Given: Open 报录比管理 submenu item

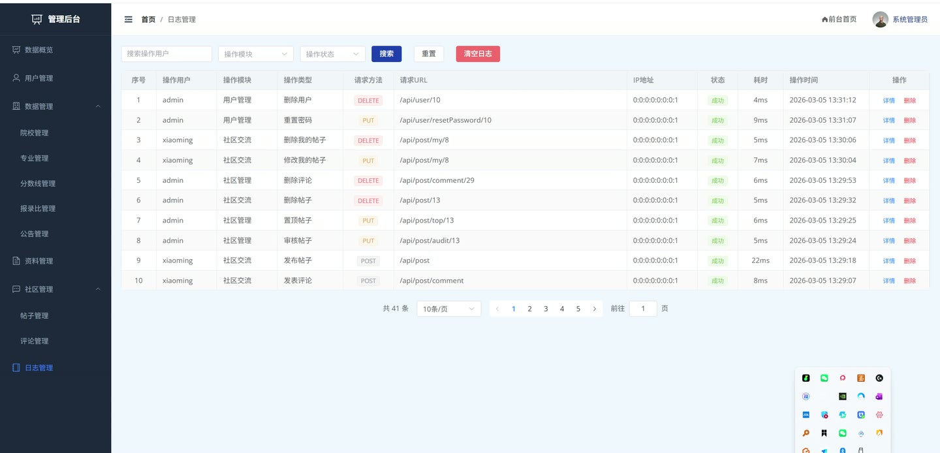Looking at the screenshot, I should [55, 209].
